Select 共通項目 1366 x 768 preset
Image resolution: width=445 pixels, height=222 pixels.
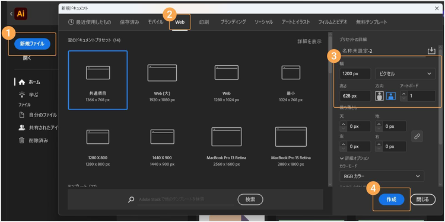[x=98, y=80]
